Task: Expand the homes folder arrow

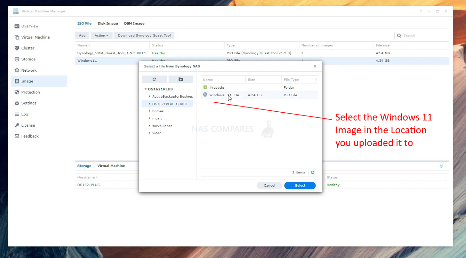Action: pos(149,111)
